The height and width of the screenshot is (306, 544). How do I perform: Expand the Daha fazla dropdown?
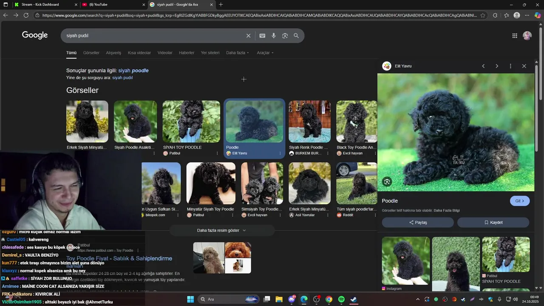pyautogui.click(x=238, y=53)
